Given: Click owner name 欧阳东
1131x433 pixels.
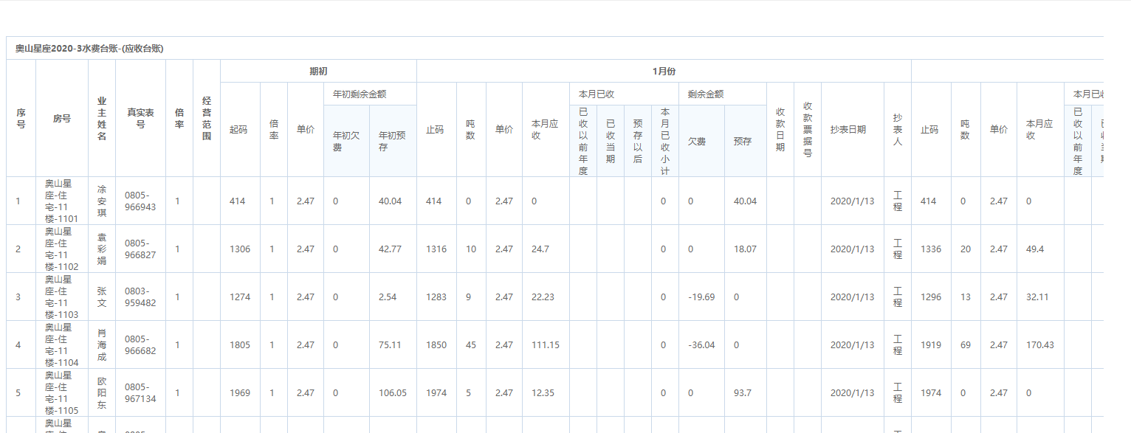Looking at the screenshot, I should click(x=102, y=392).
